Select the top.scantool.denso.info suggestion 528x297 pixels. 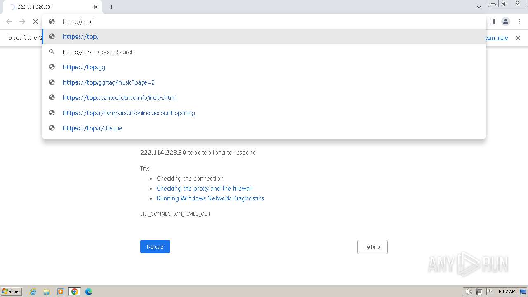tap(264, 98)
